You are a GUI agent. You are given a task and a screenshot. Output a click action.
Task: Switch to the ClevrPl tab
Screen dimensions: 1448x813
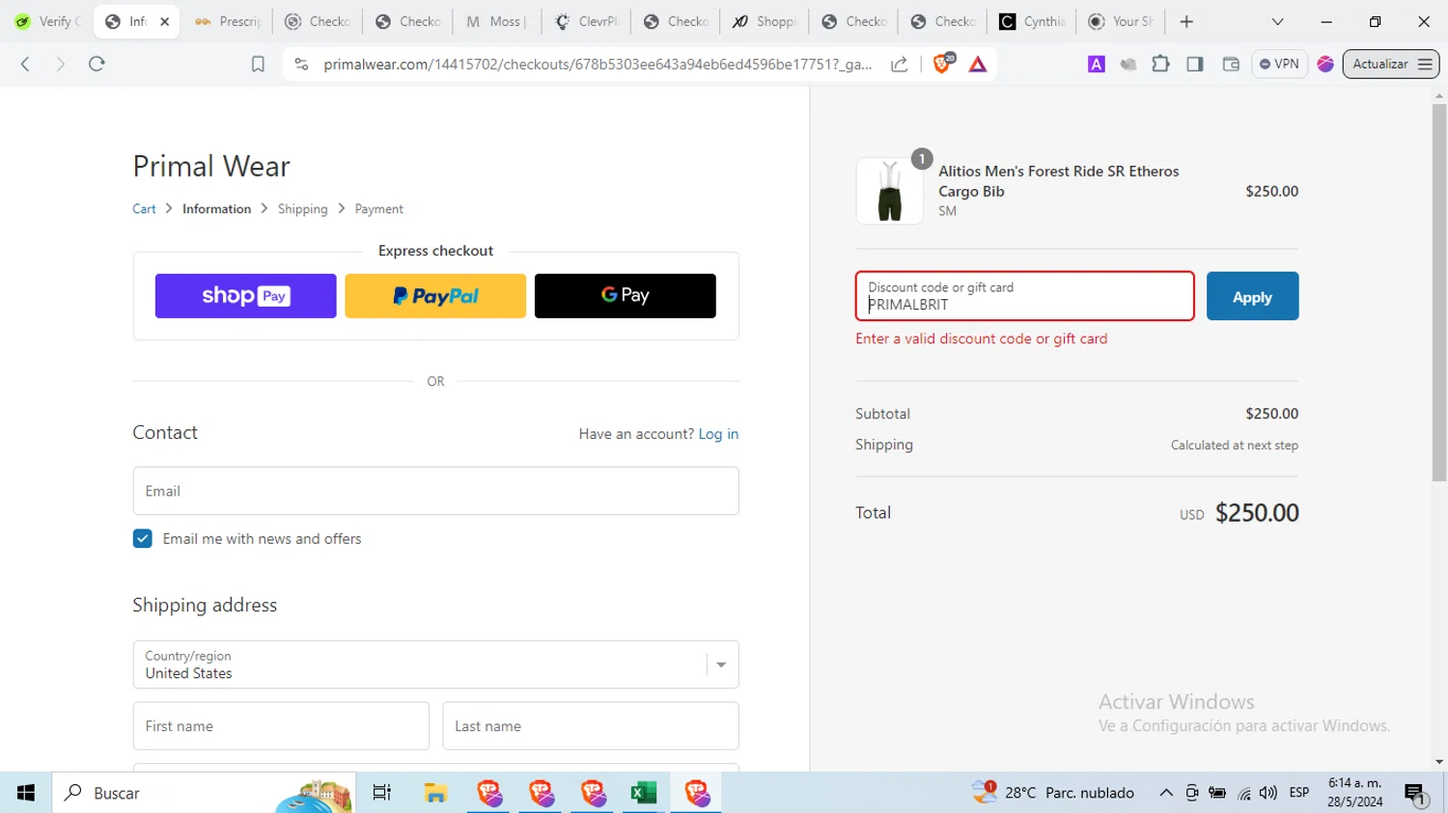tap(586, 21)
